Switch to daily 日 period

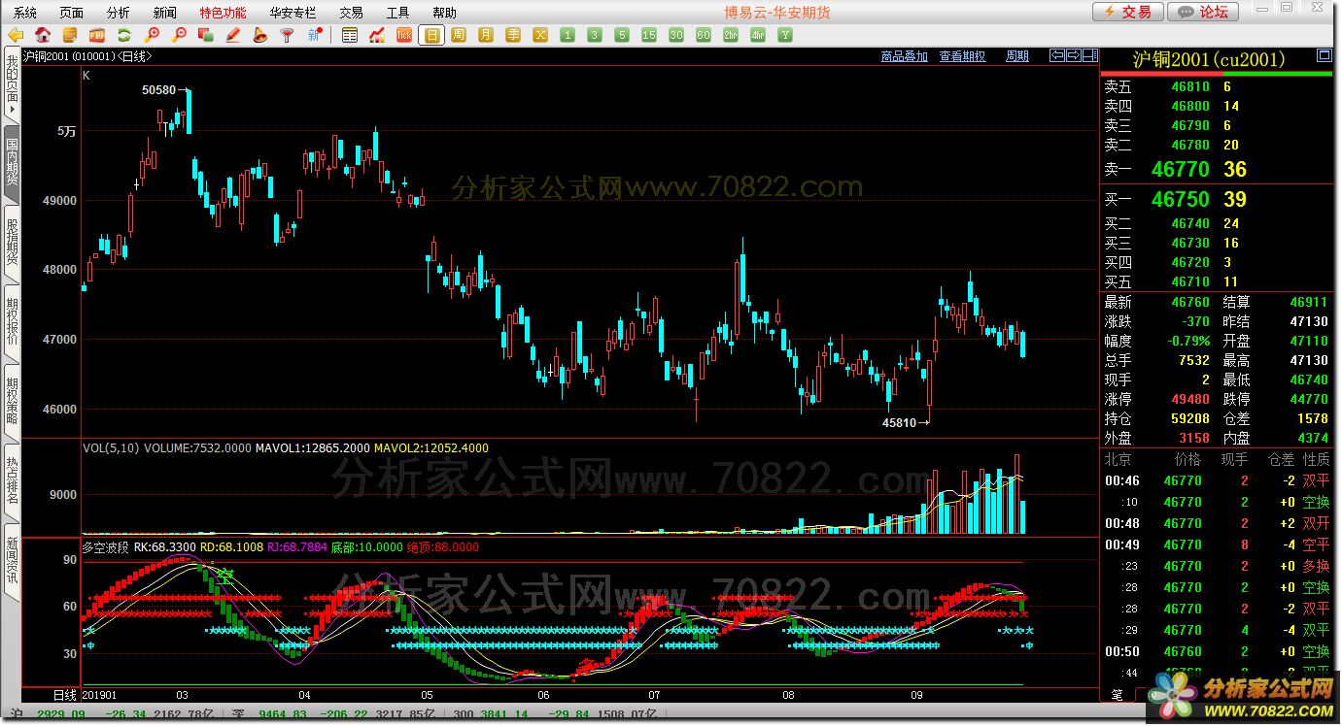click(x=431, y=35)
